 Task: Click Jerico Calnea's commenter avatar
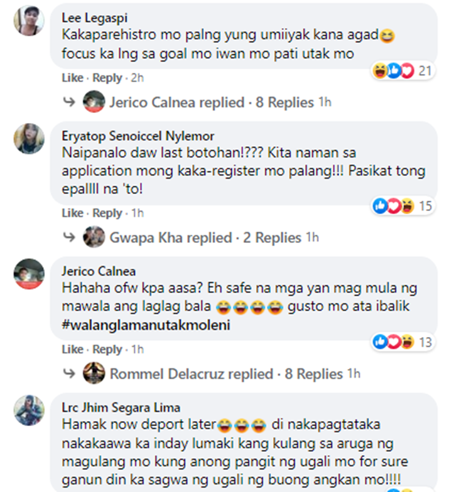(x=29, y=274)
